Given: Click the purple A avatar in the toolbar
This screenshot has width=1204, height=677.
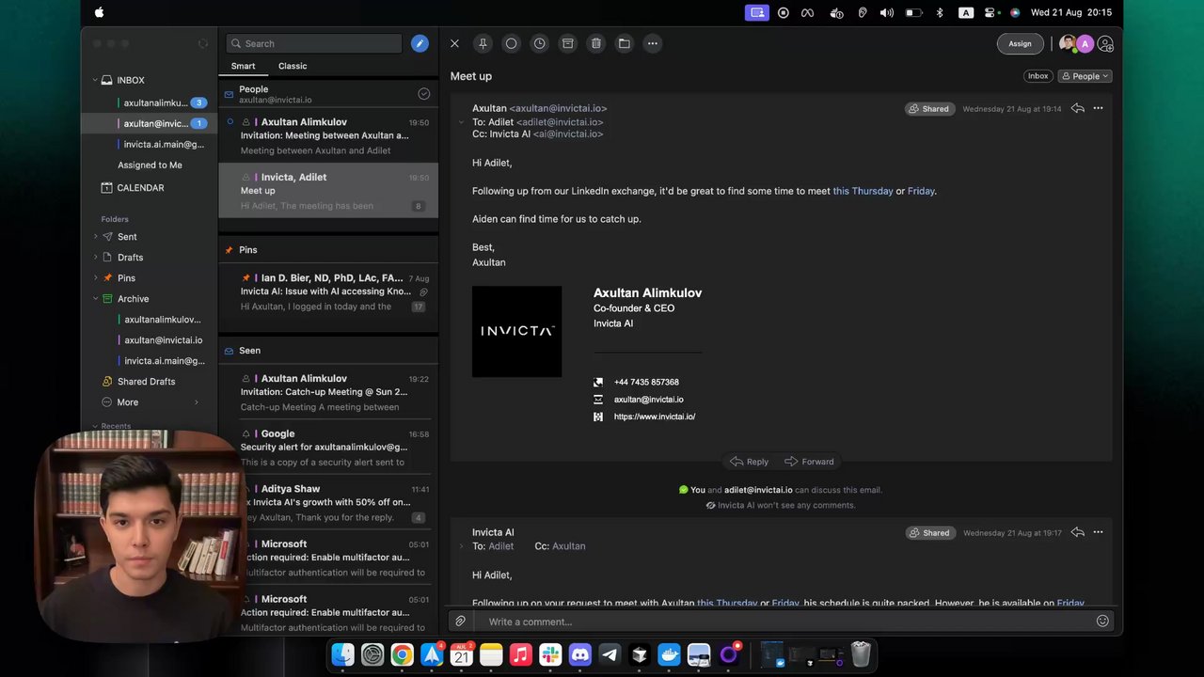Looking at the screenshot, I should pos(1085,43).
